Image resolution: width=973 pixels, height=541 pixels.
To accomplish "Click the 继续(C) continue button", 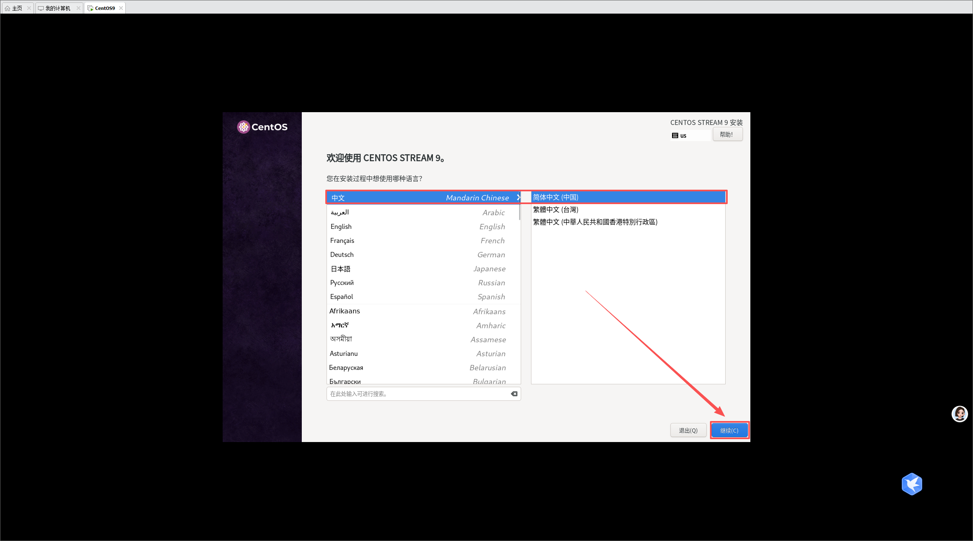I will [729, 430].
